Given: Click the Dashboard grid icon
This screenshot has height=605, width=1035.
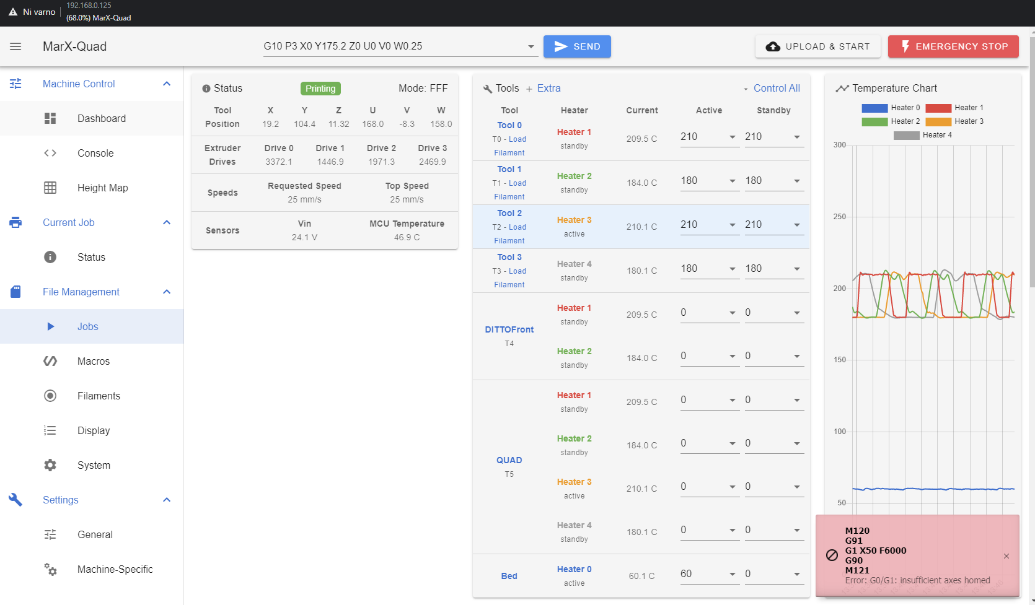Looking at the screenshot, I should point(50,118).
